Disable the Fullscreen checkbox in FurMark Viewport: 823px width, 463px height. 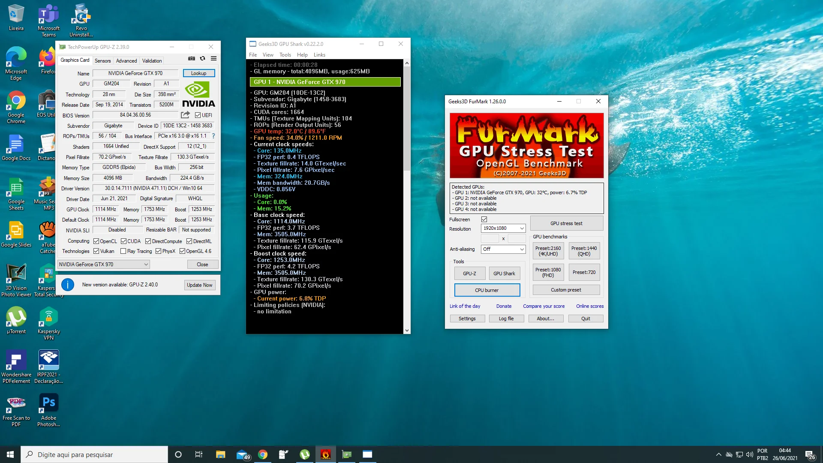click(x=484, y=219)
